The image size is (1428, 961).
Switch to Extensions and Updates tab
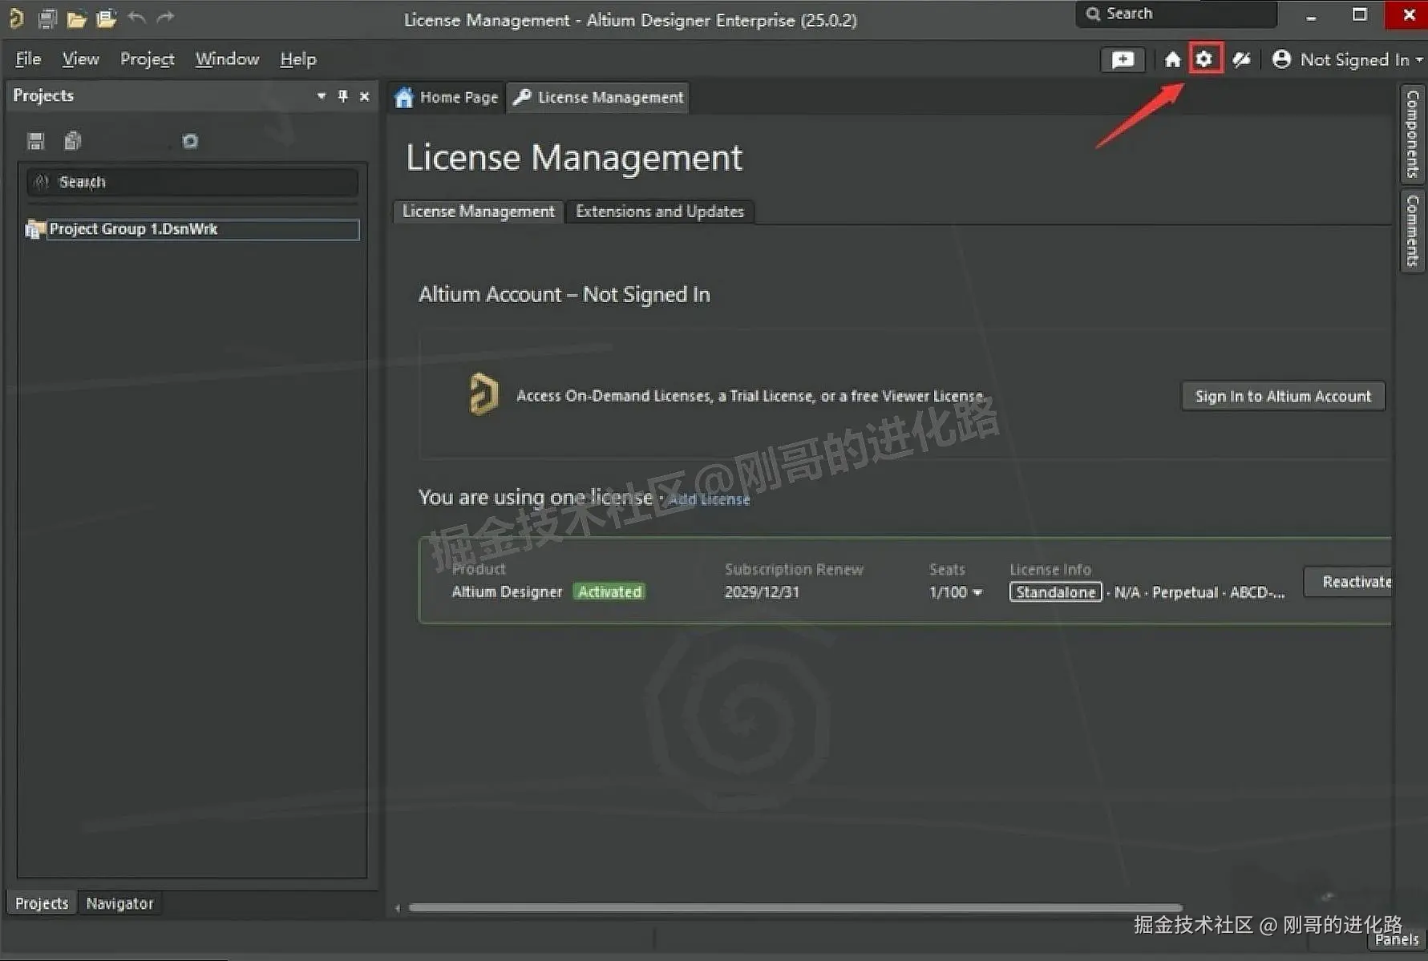(x=660, y=212)
